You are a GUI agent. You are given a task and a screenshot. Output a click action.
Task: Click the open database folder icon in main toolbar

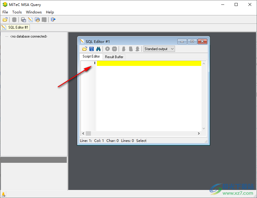click(x=5, y=20)
